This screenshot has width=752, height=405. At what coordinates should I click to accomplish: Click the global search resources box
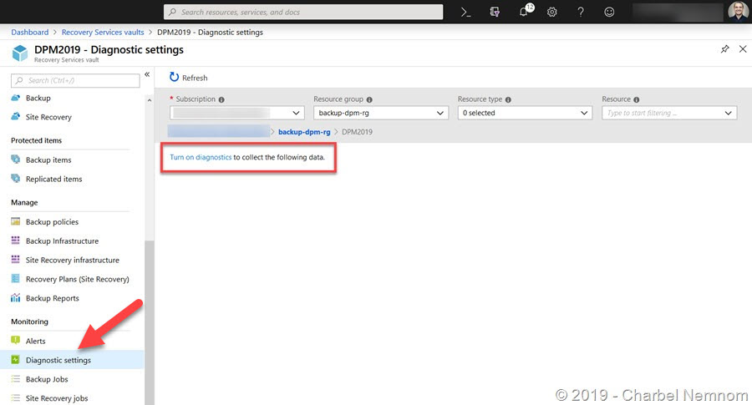point(303,12)
